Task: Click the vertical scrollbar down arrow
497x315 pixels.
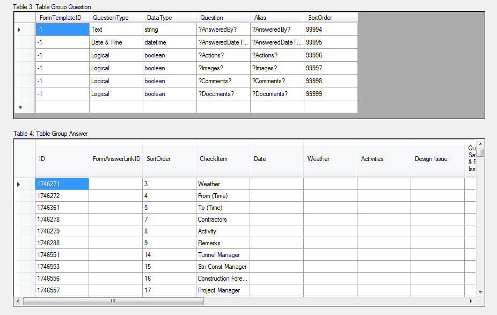Action: click(480, 292)
